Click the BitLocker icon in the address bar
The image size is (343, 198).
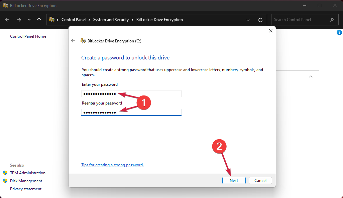[x=52, y=19]
